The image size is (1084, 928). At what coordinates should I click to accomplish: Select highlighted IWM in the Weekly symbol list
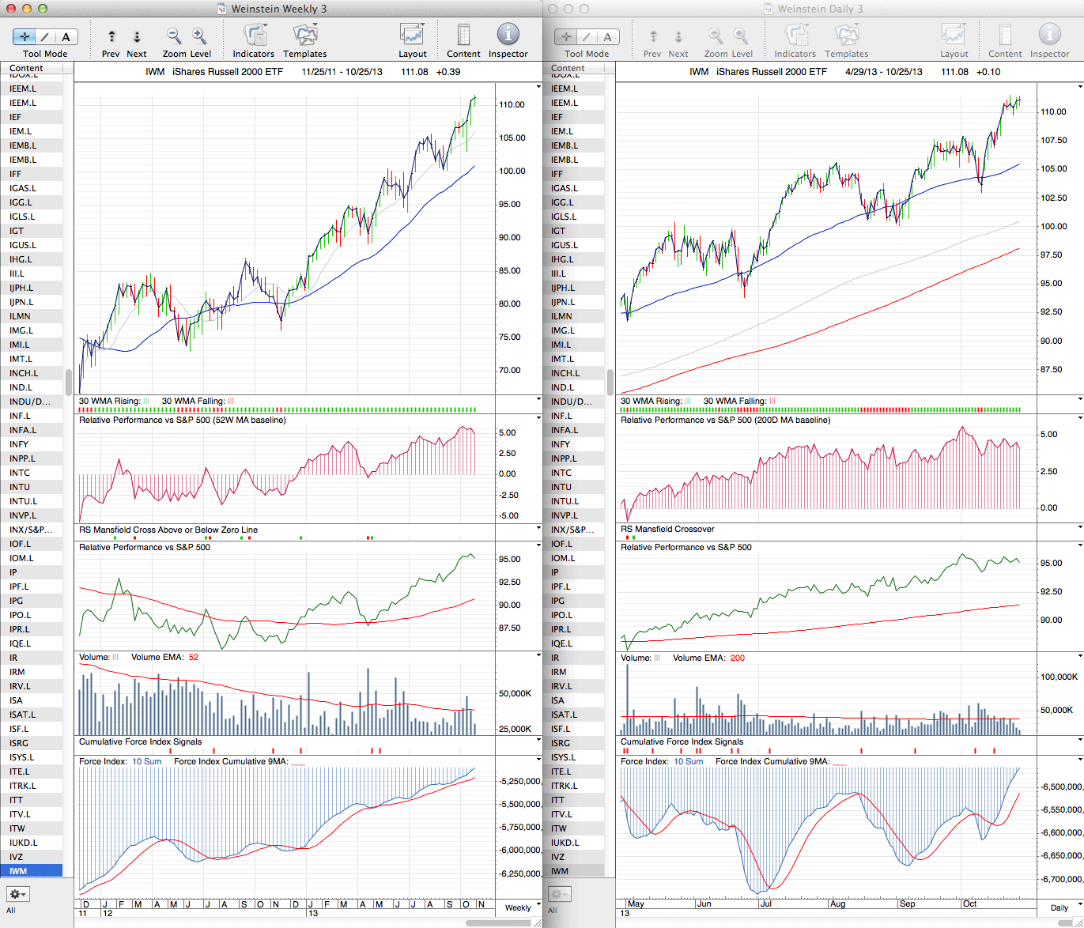[32, 871]
